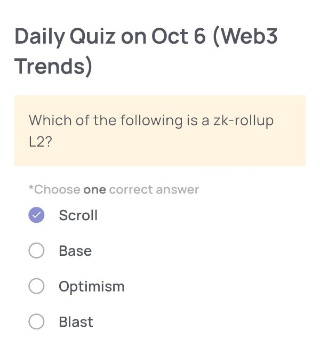The height and width of the screenshot is (363, 320).
Task: Click the "Base" answer label text
Action: point(75,251)
